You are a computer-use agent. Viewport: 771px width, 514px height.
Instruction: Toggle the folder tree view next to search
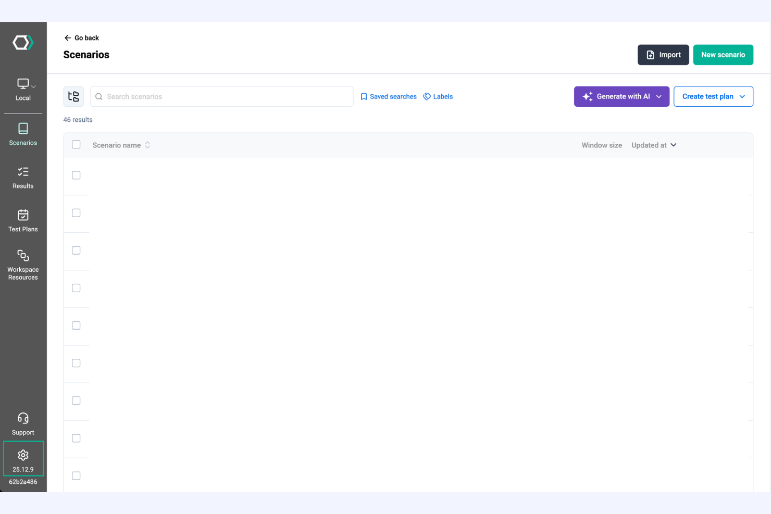pyautogui.click(x=73, y=96)
